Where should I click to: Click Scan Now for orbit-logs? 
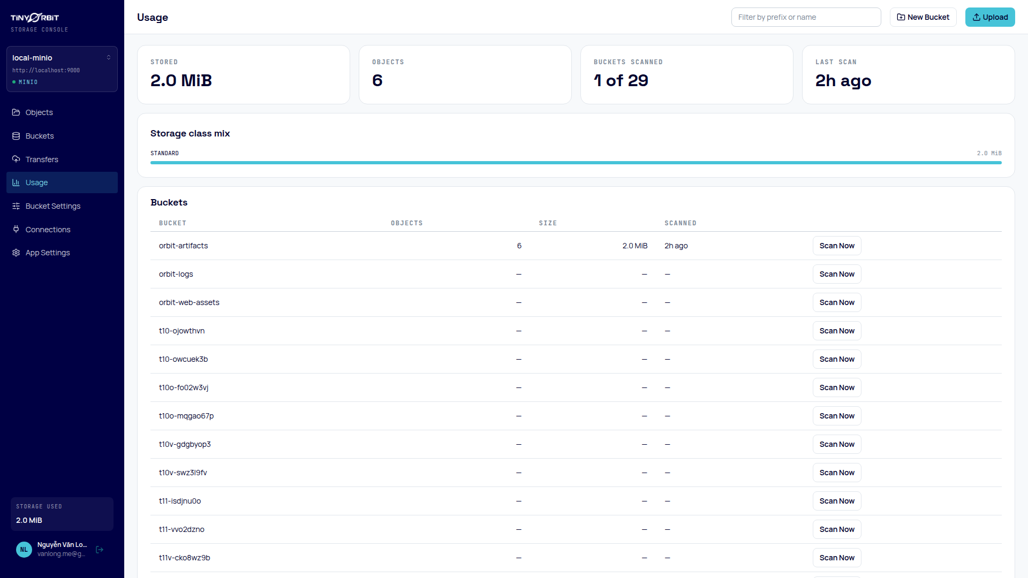tap(837, 274)
